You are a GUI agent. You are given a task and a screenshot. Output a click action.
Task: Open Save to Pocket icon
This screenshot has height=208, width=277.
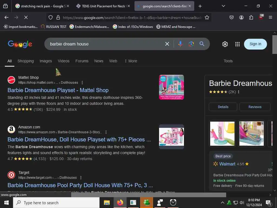tap(232, 17)
